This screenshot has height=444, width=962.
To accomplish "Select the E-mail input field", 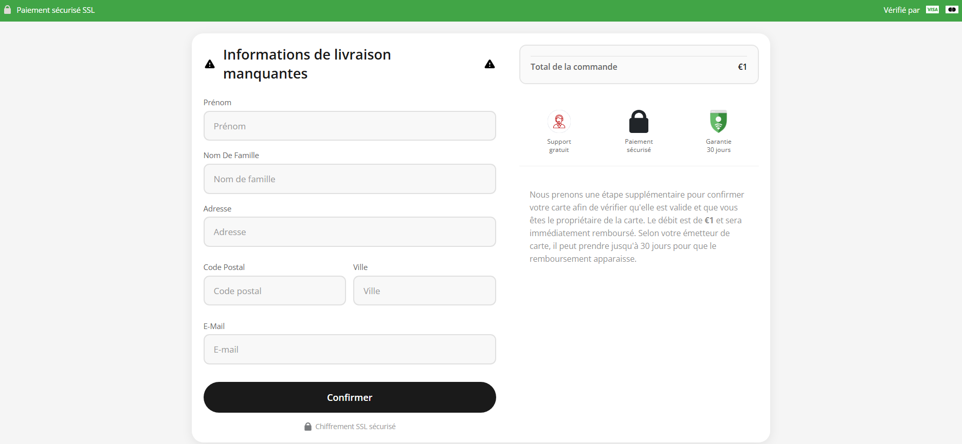I will [350, 350].
